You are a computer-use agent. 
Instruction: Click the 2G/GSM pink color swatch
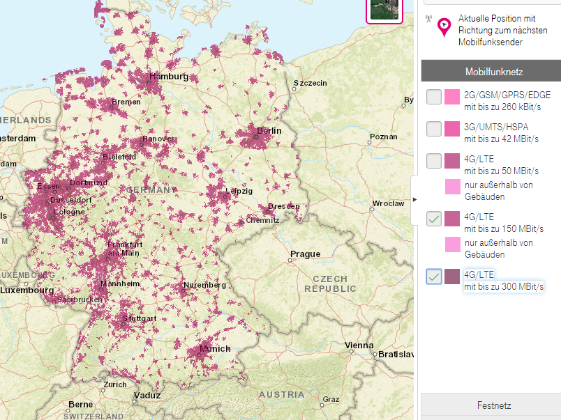click(x=452, y=97)
